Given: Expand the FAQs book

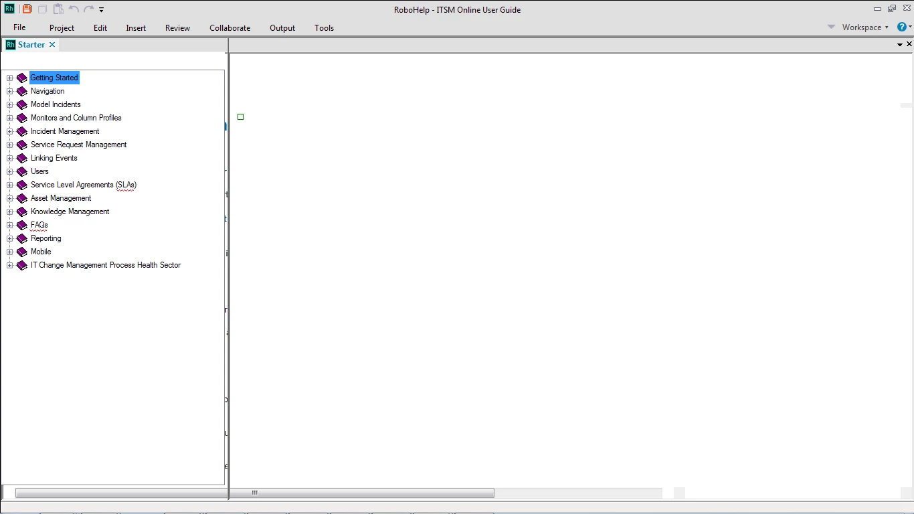Looking at the screenshot, I should [x=10, y=225].
